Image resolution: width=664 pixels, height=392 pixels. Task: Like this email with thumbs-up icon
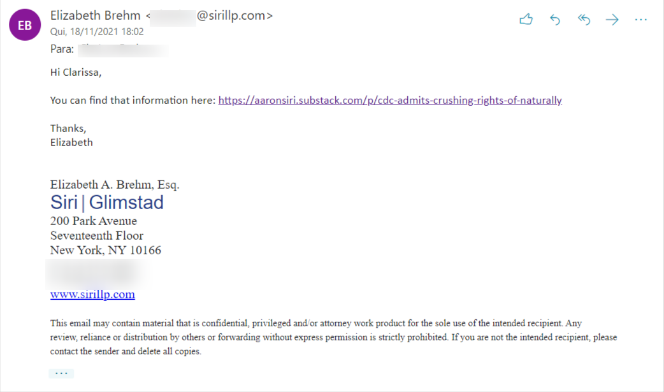[526, 19]
